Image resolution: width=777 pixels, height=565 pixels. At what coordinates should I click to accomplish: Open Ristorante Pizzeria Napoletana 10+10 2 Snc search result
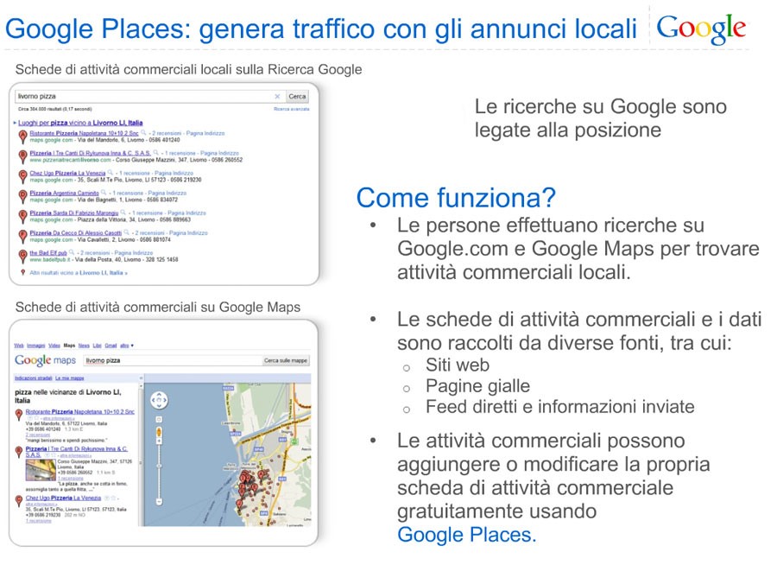click(85, 133)
